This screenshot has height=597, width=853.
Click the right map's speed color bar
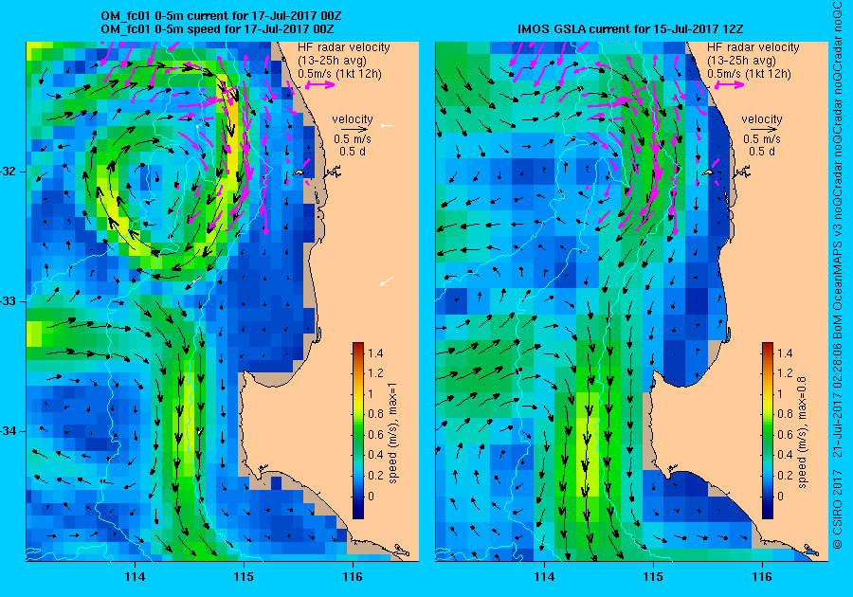[767, 430]
